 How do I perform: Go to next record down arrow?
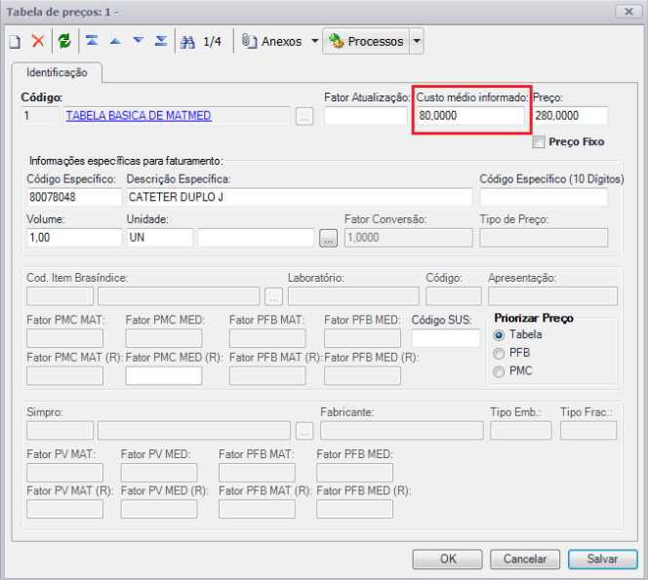pos(138,40)
